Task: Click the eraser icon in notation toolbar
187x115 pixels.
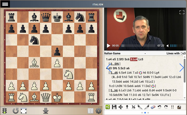Action: click(x=152, y=107)
